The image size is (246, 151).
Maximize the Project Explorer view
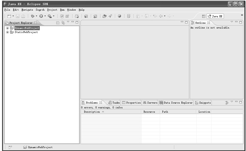(77, 22)
